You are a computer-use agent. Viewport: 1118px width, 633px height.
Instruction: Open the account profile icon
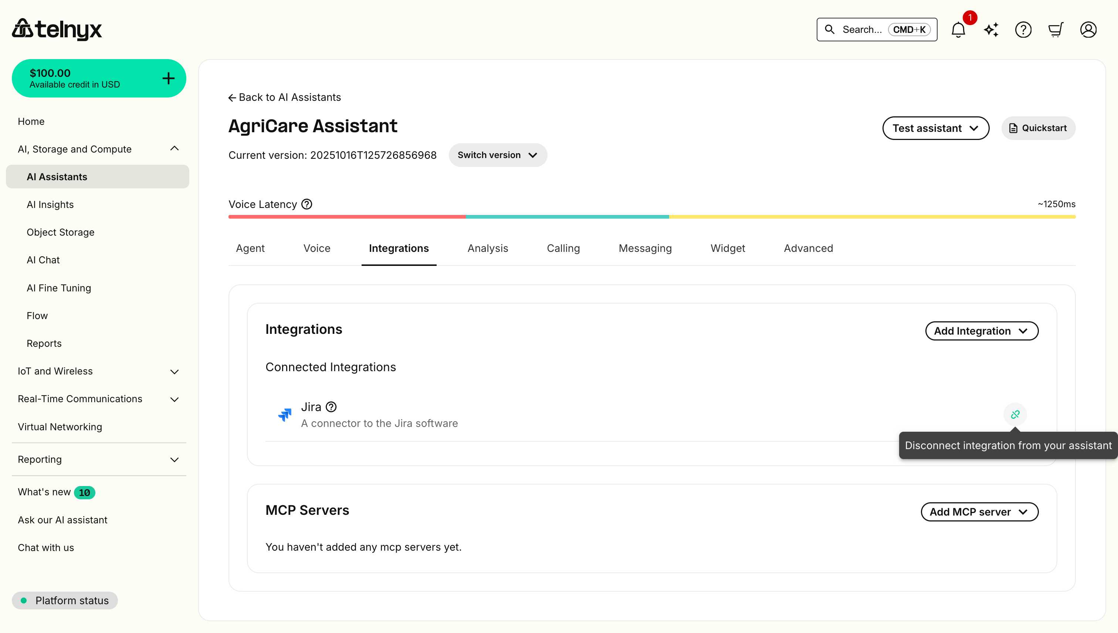click(1088, 29)
